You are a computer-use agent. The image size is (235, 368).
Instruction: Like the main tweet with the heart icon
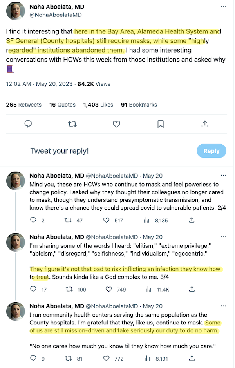[116, 124]
